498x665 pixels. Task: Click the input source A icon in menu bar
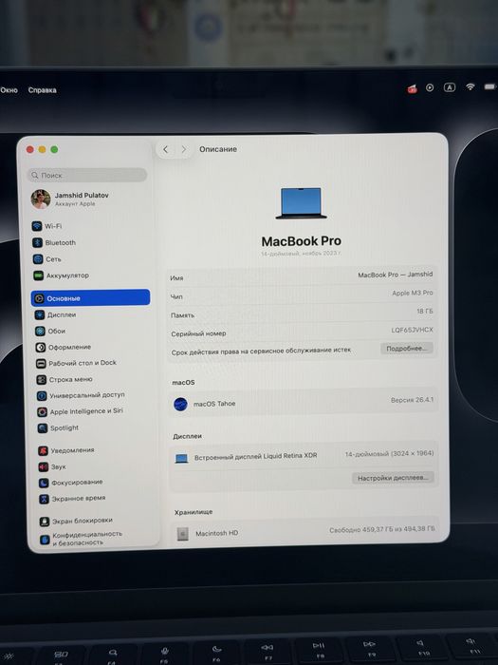point(450,87)
